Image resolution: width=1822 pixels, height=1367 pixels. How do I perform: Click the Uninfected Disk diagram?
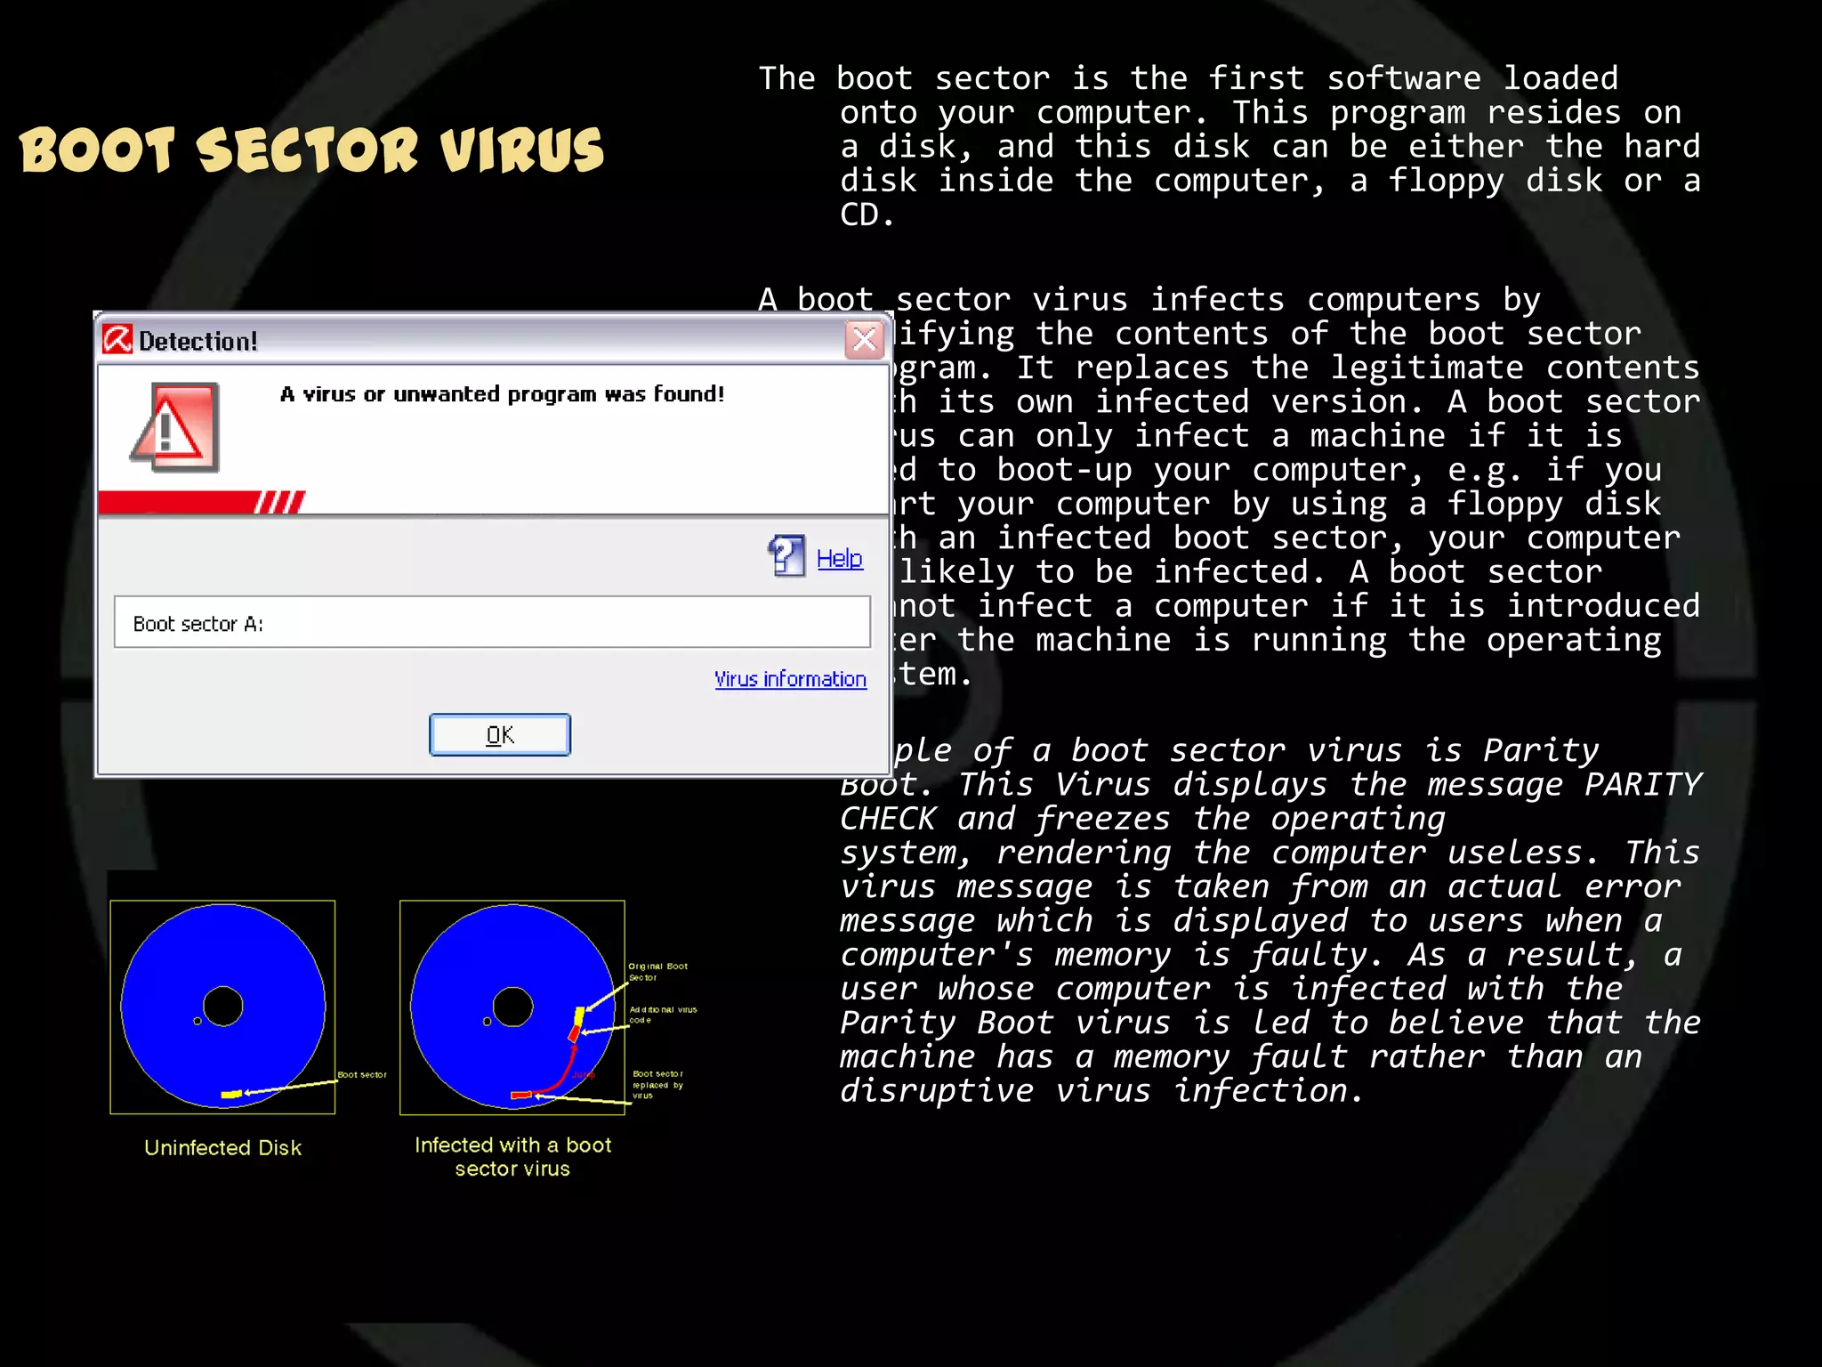[x=222, y=1007]
